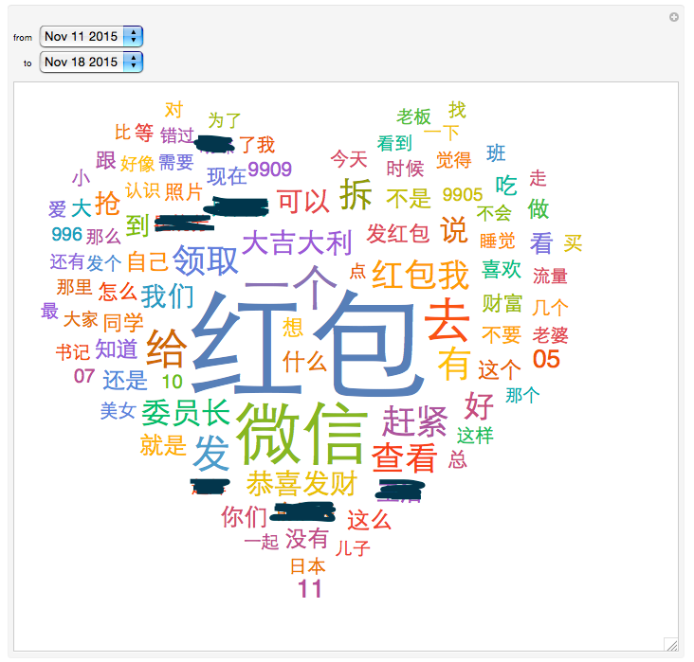
Task: Click the red word 书记
Action: click(73, 352)
